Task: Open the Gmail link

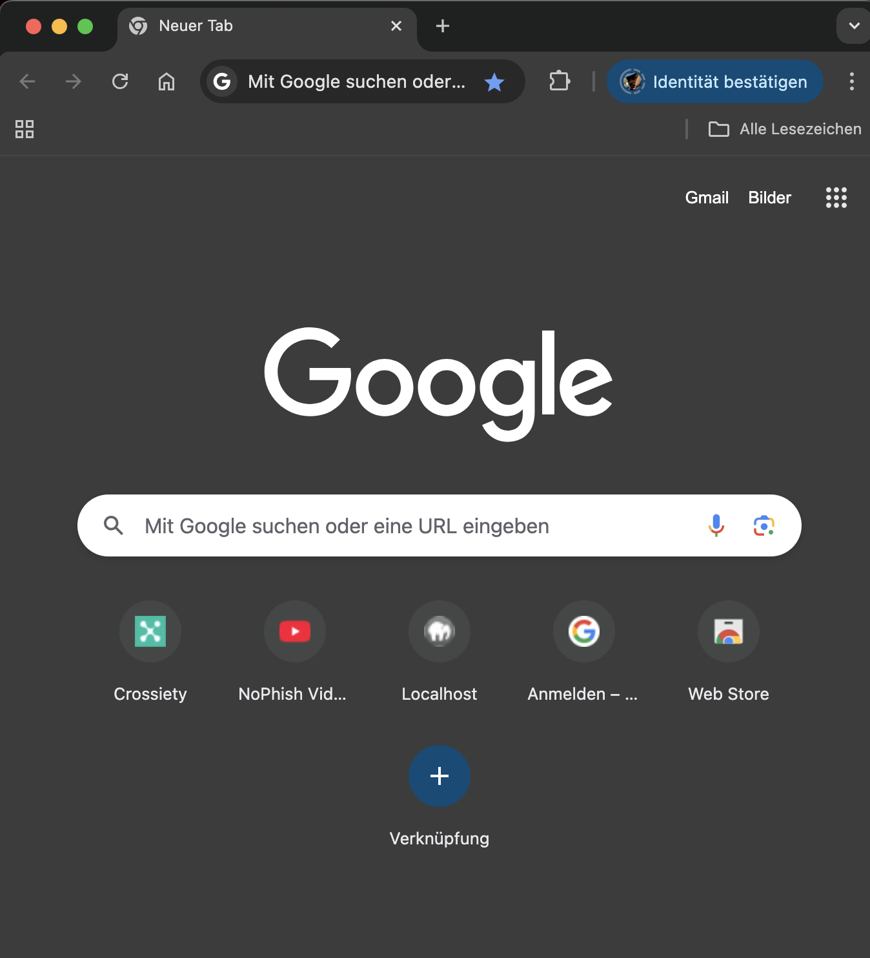Action: pos(707,198)
